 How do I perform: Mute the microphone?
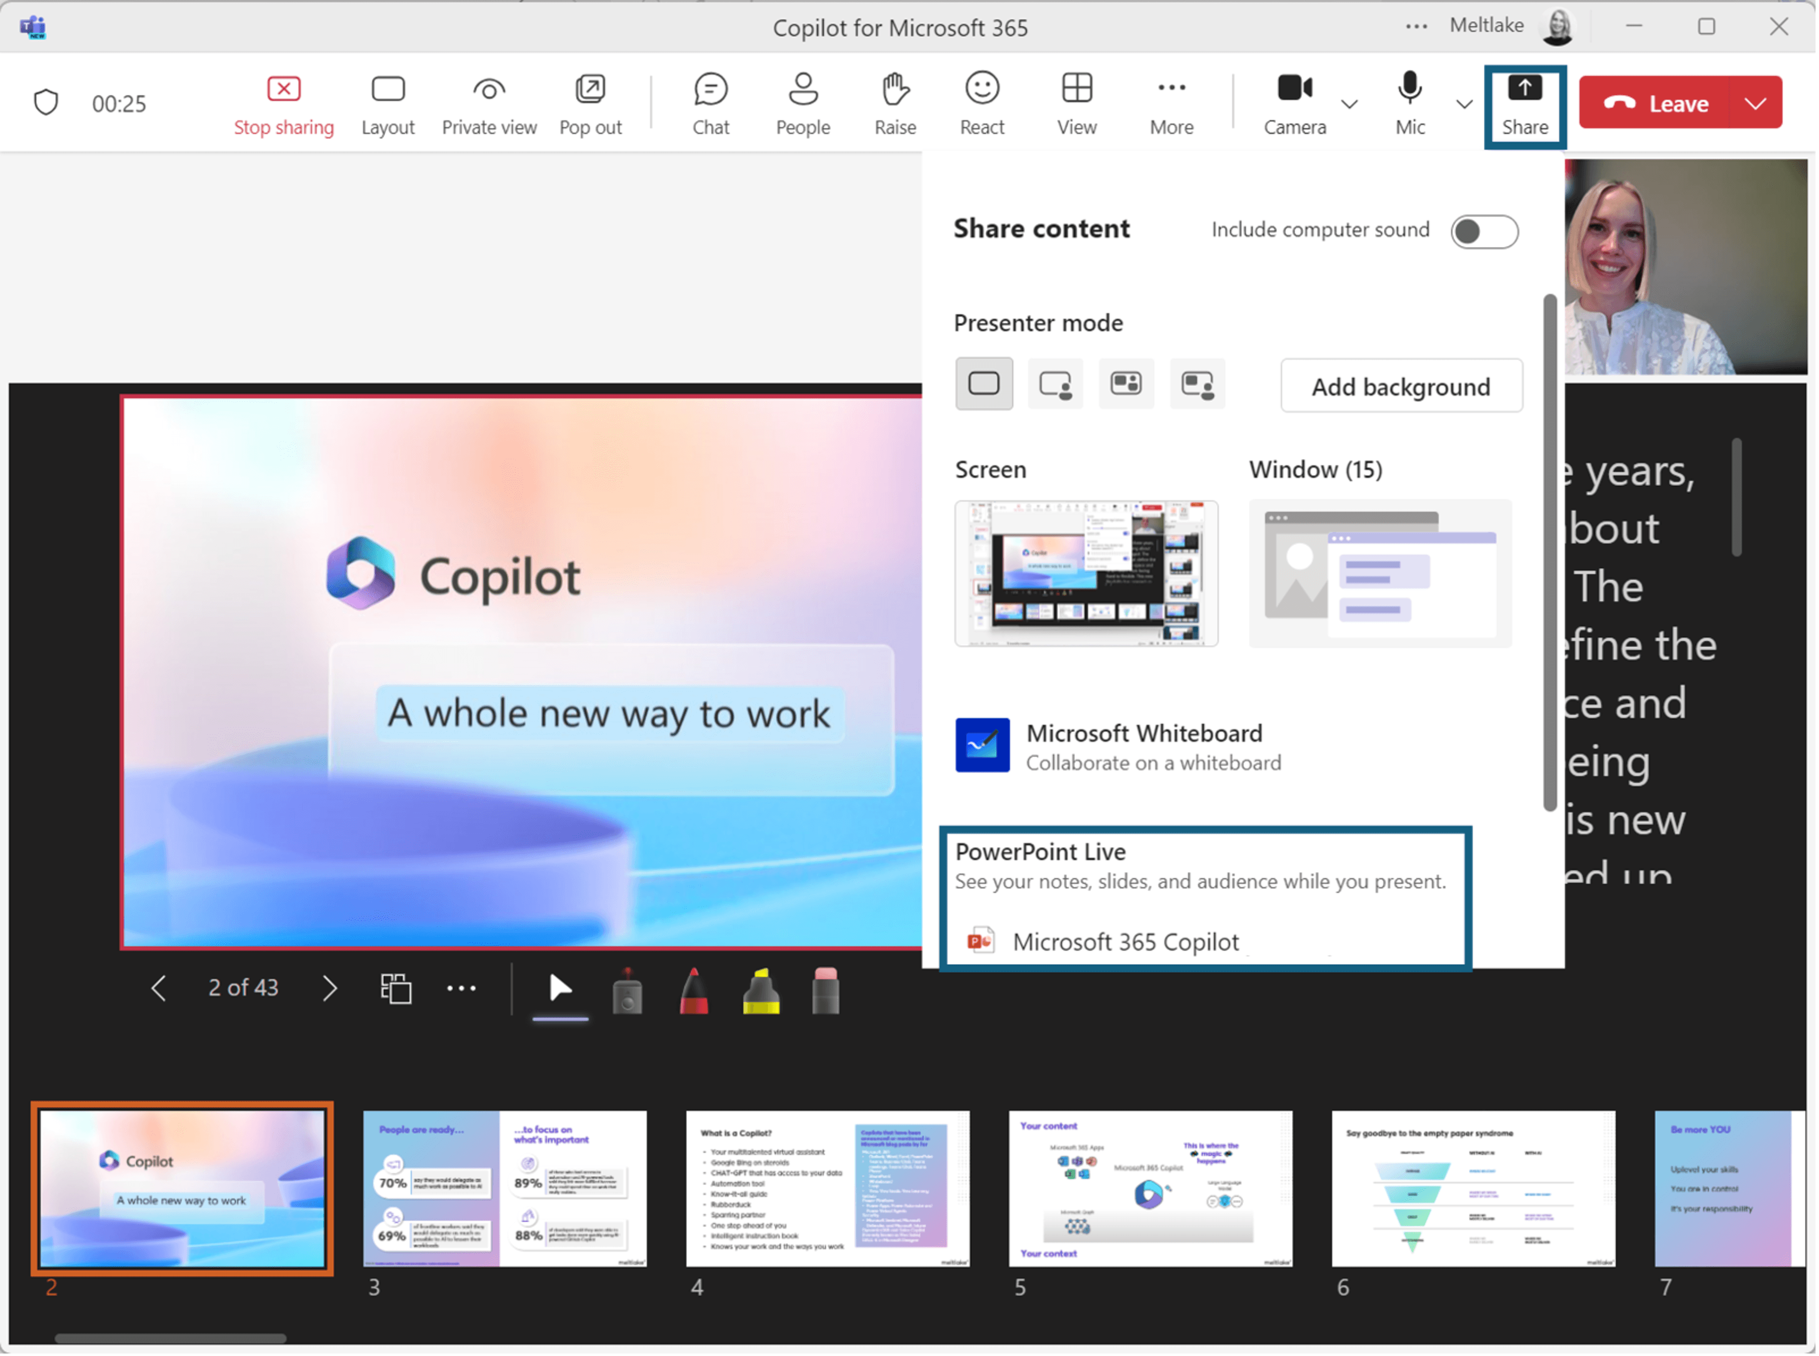(x=1410, y=102)
